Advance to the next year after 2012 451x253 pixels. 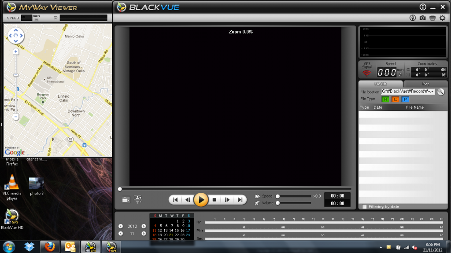click(x=144, y=226)
